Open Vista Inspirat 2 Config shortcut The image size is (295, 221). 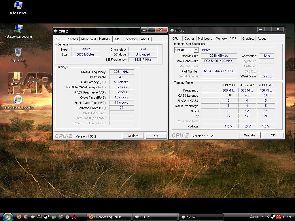click(x=18, y=100)
